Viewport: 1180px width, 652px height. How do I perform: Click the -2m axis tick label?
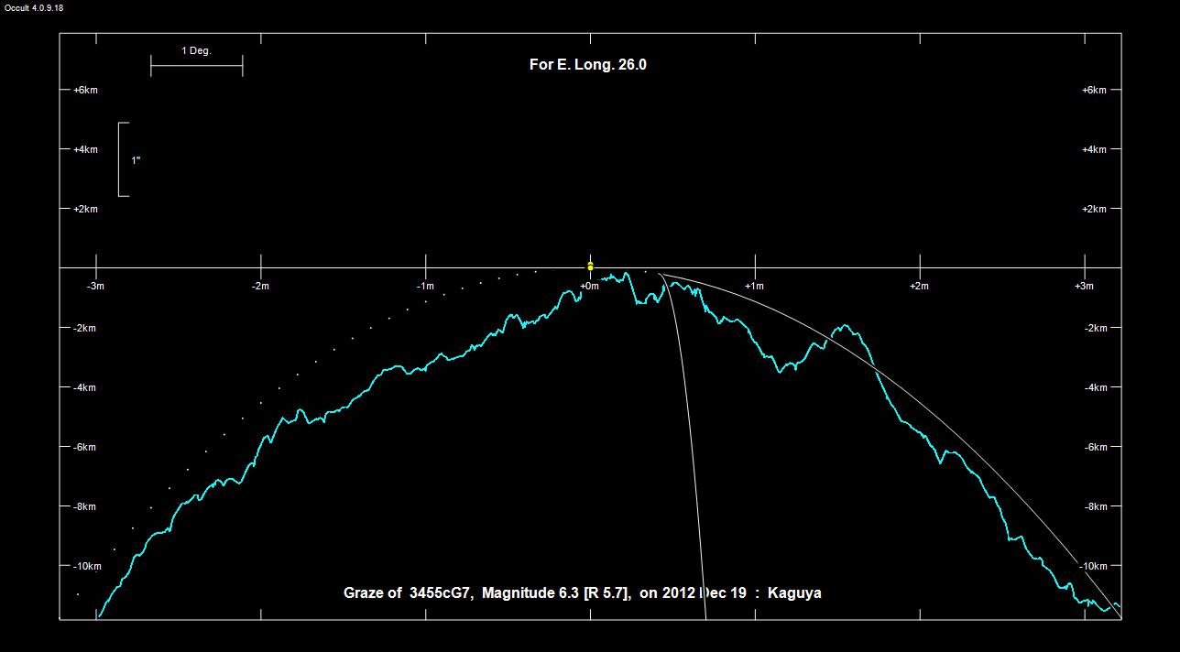(x=260, y=287)
